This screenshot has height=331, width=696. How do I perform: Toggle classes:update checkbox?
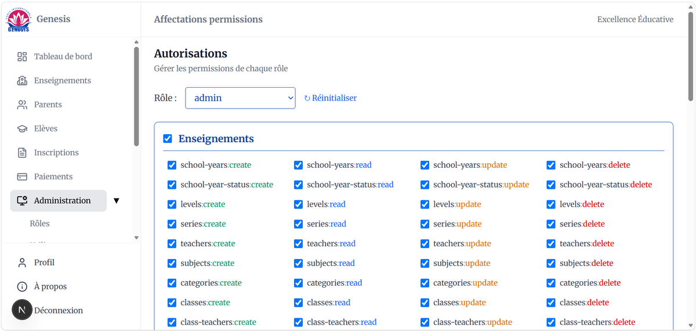425,303
